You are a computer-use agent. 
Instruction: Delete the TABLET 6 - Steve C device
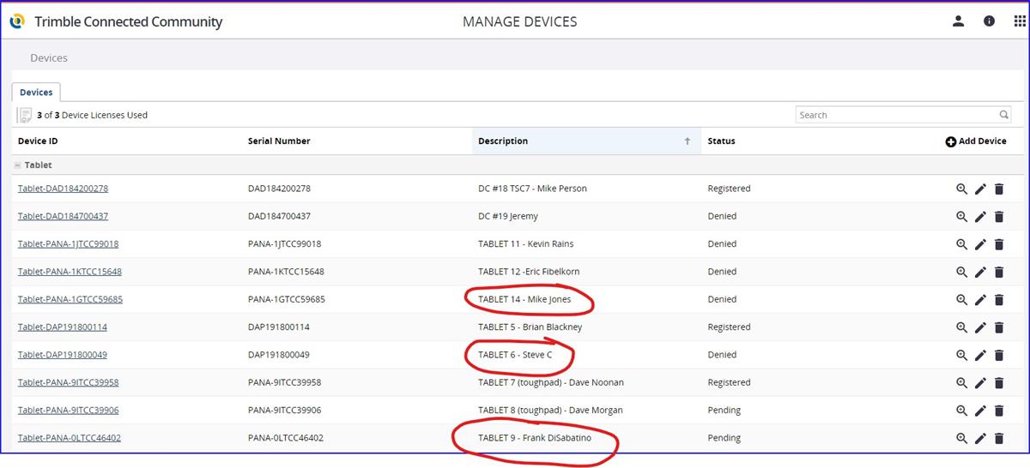pyautogui.click(x=998, y=355)
